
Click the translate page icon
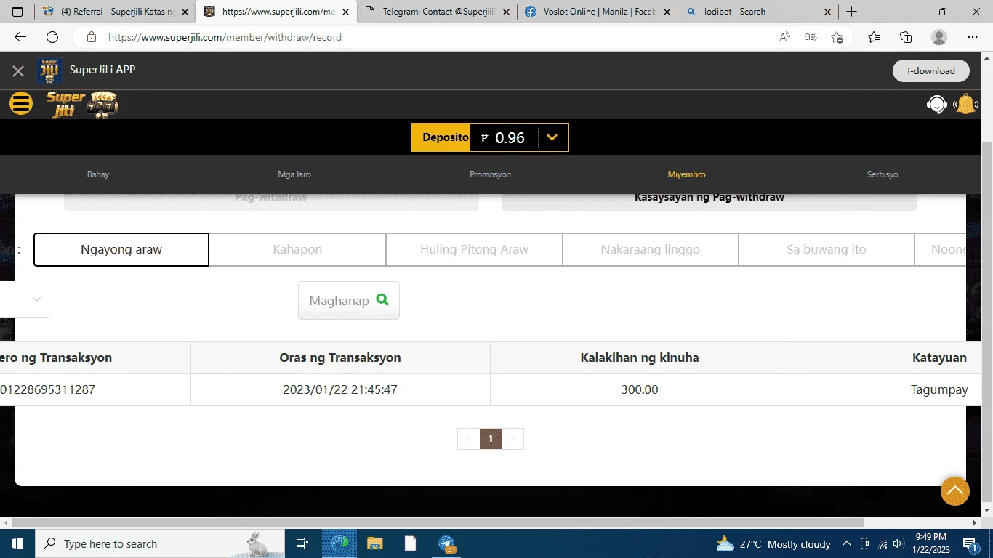coord(811,37)
